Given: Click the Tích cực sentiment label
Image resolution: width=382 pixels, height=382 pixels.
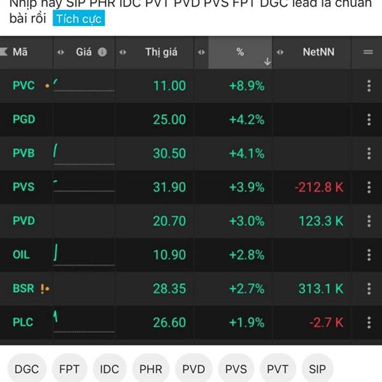Looking at the screenshot, I should click(x=78, y=18).
